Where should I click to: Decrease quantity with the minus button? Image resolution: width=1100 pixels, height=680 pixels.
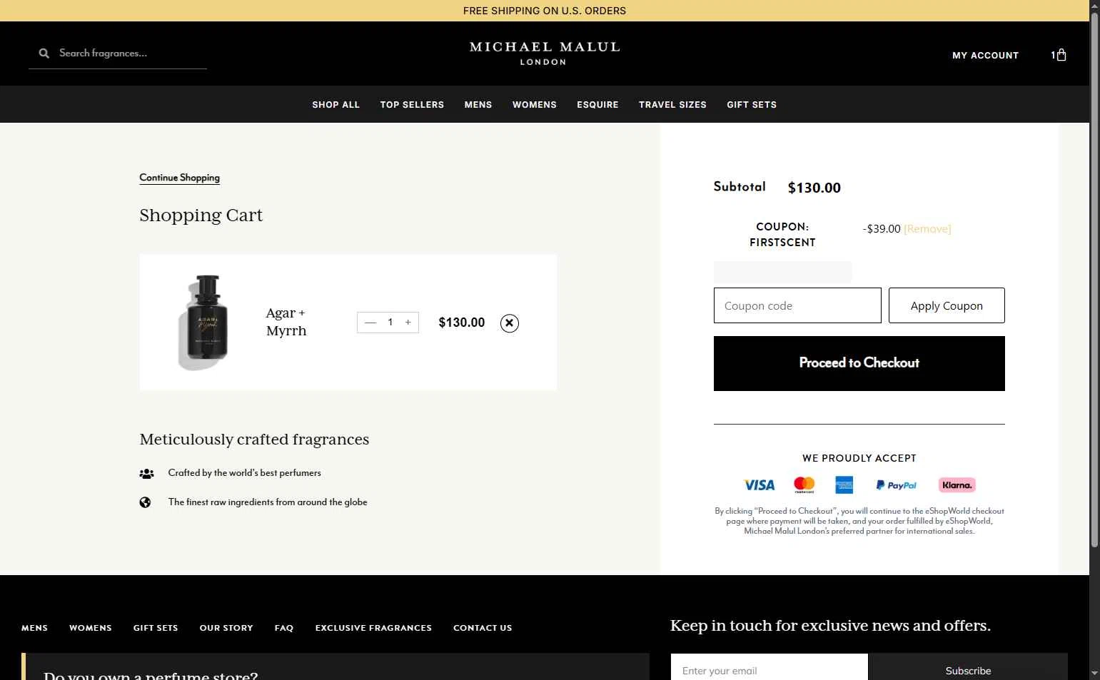(x=370, y=323)
